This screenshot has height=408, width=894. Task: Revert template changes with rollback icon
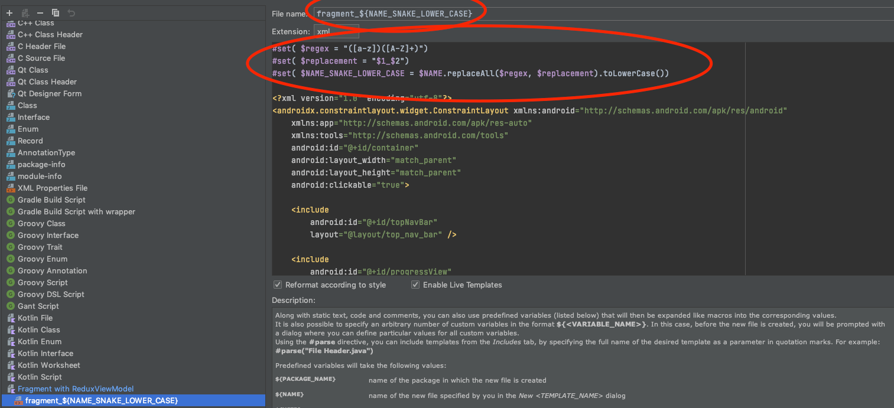(x=71, y=12)
